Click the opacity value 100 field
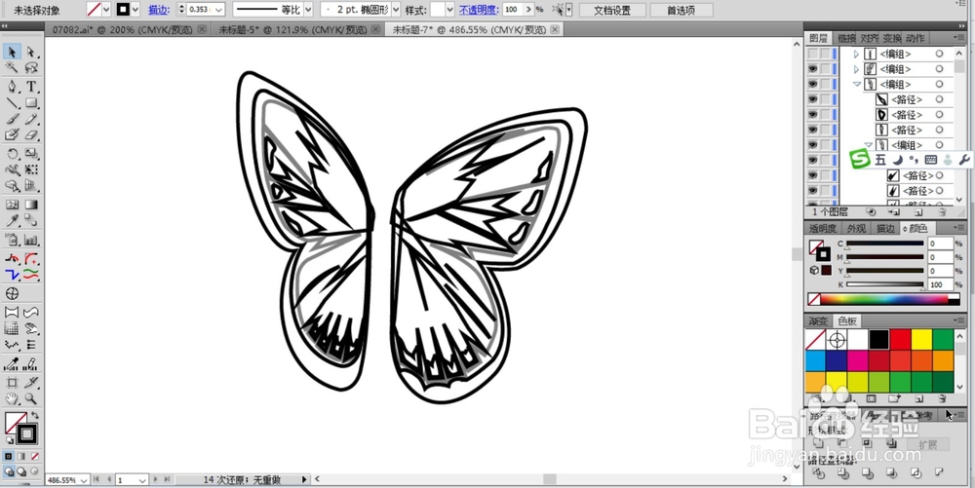This screenshot has height=488, width=975. pos(513,10)
